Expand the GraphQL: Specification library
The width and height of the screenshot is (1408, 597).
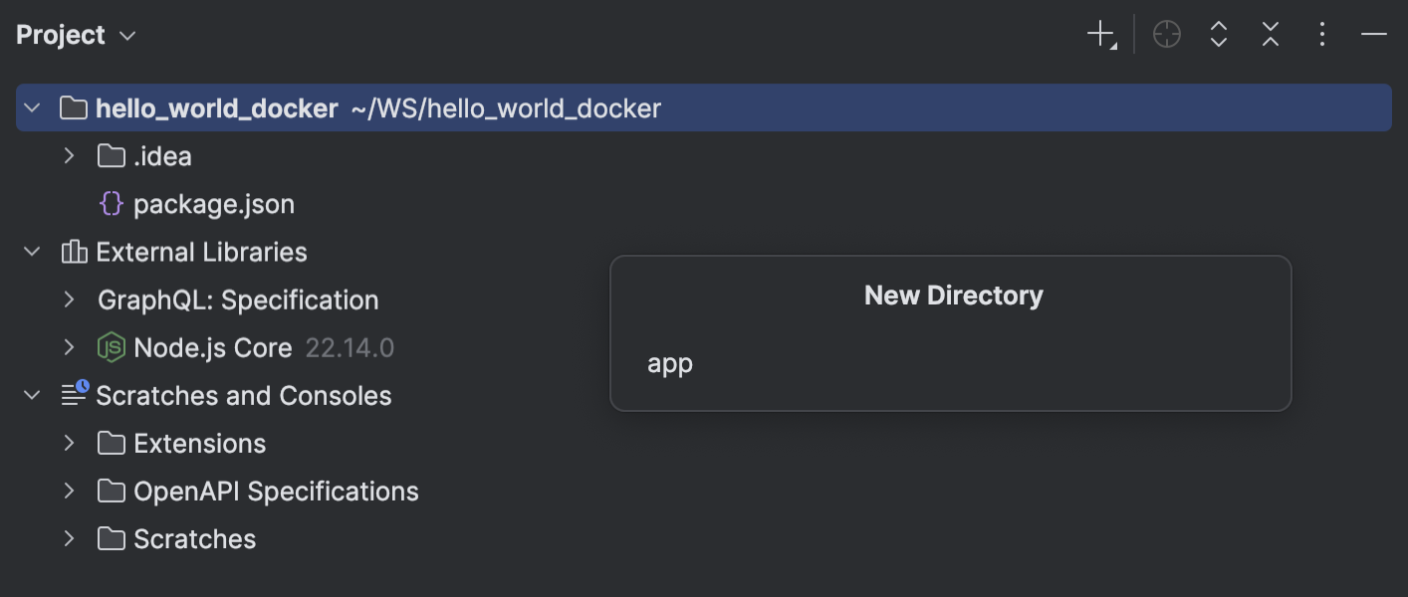68,299
